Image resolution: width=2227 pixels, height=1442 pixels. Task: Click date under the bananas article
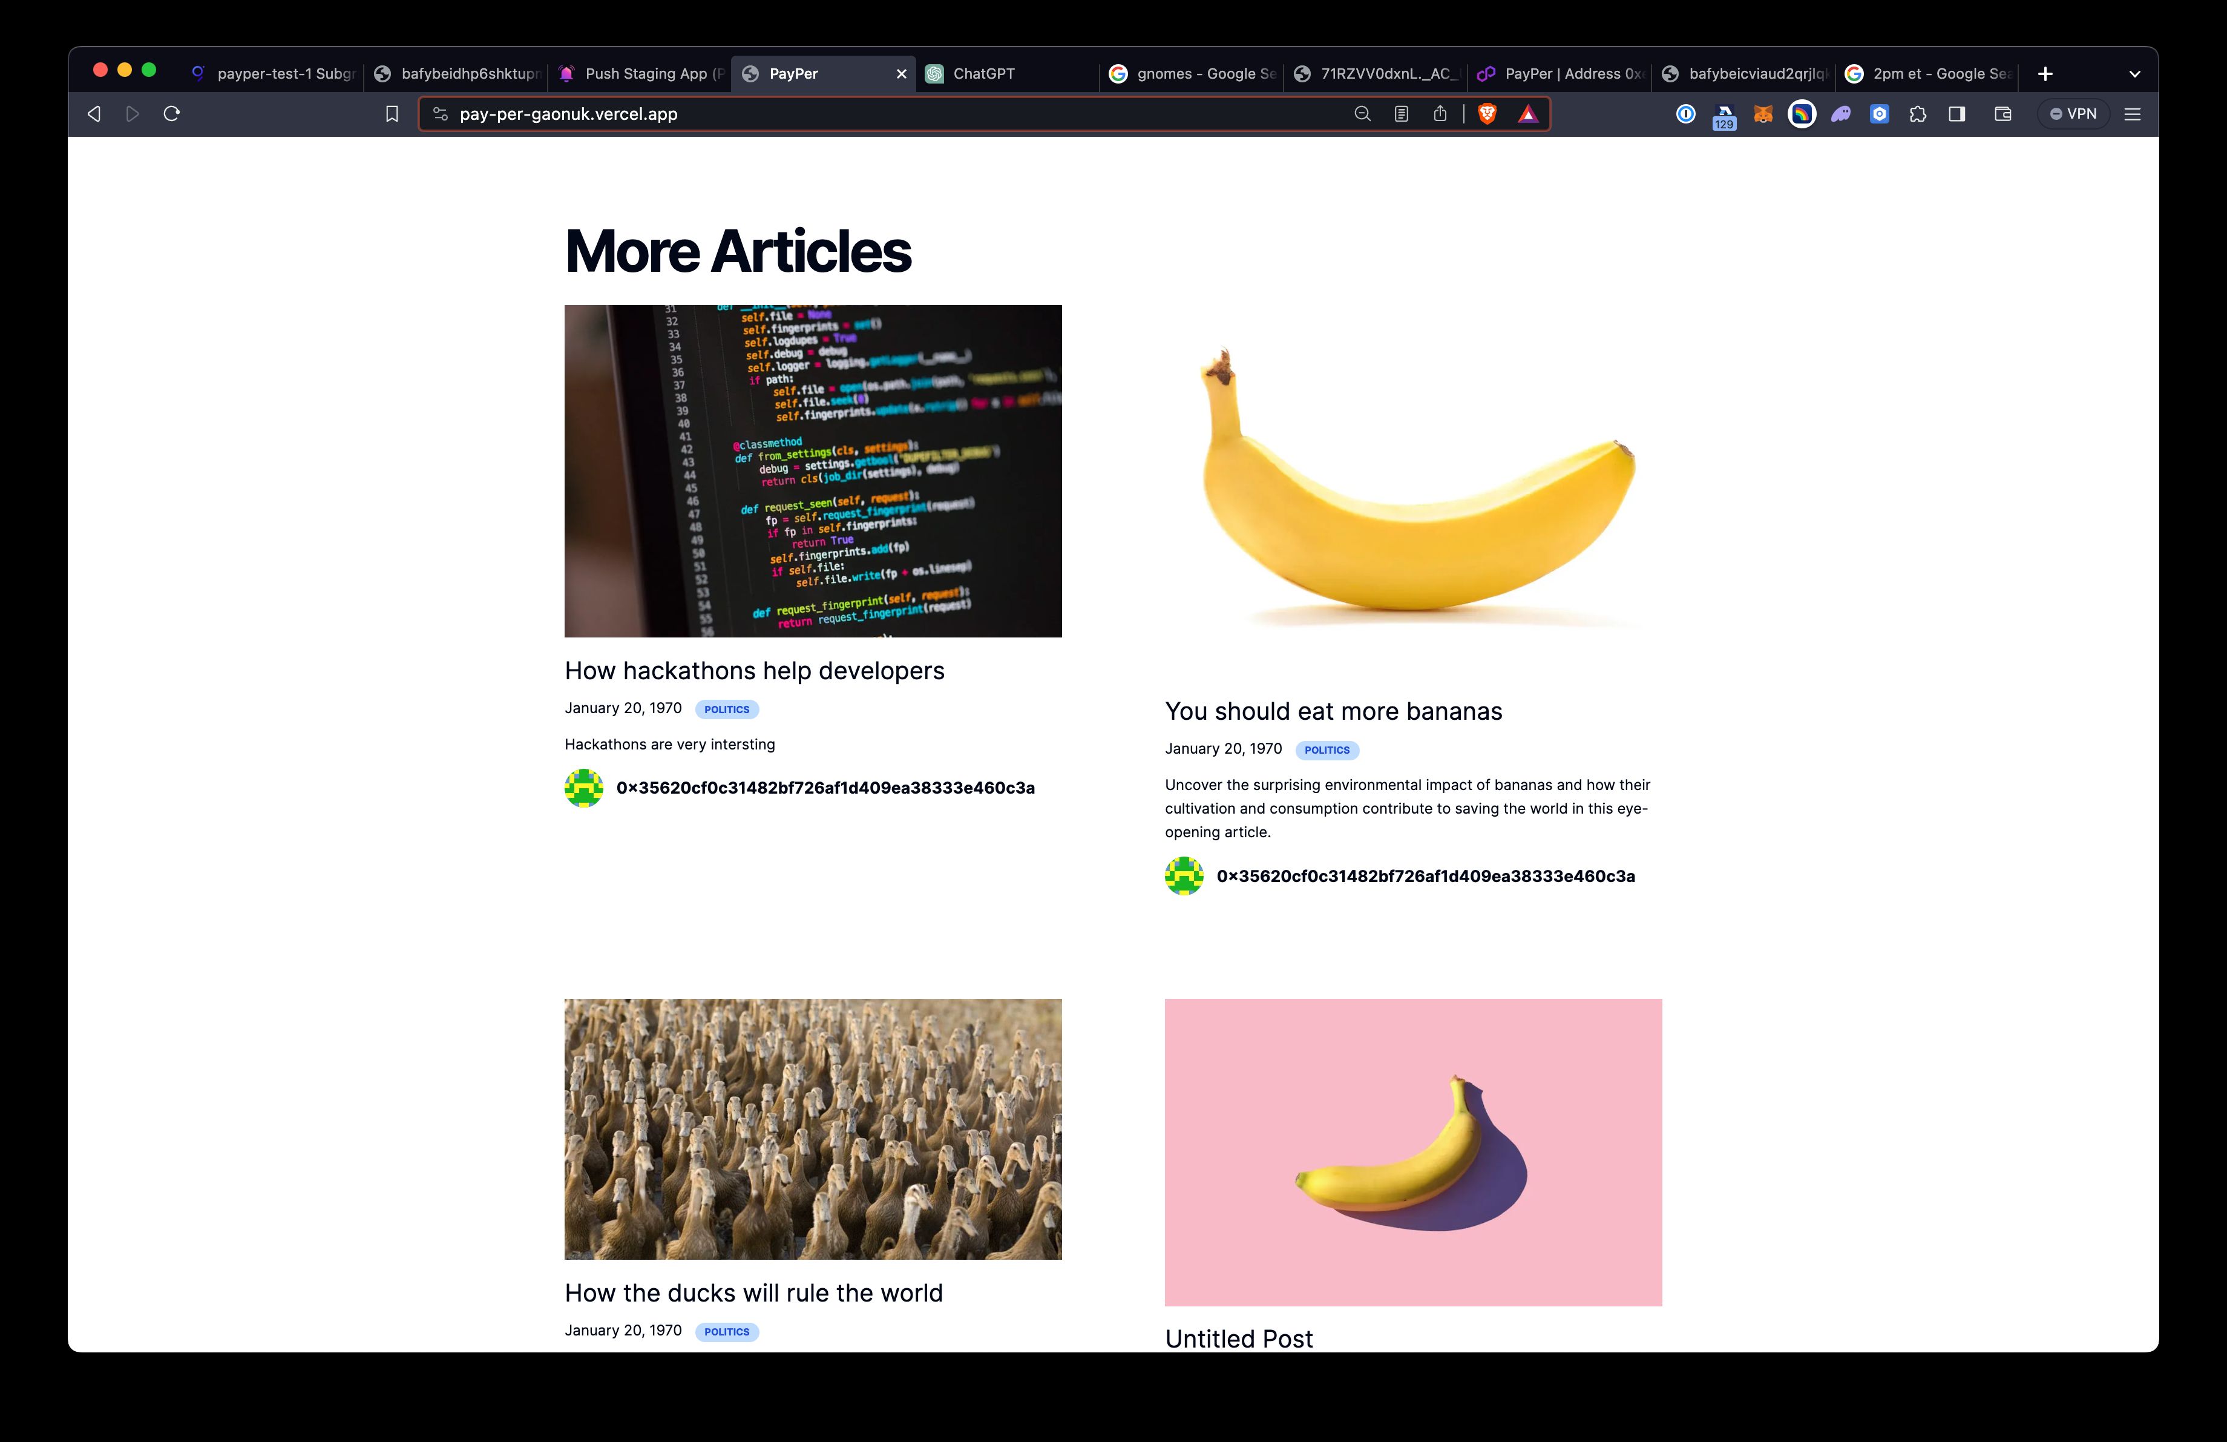click(x=1223, y=749)
